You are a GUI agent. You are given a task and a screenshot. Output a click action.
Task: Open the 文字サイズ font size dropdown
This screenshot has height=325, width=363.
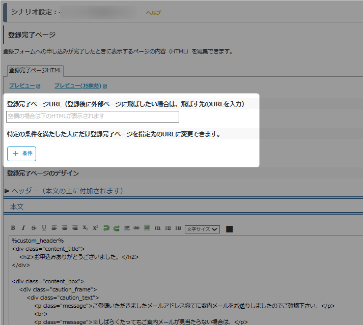(202, 229)
